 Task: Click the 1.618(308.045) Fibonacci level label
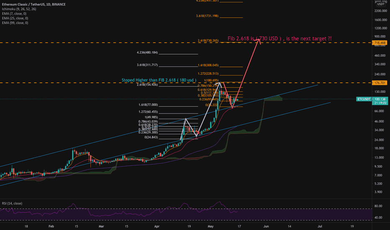(208, 65)
